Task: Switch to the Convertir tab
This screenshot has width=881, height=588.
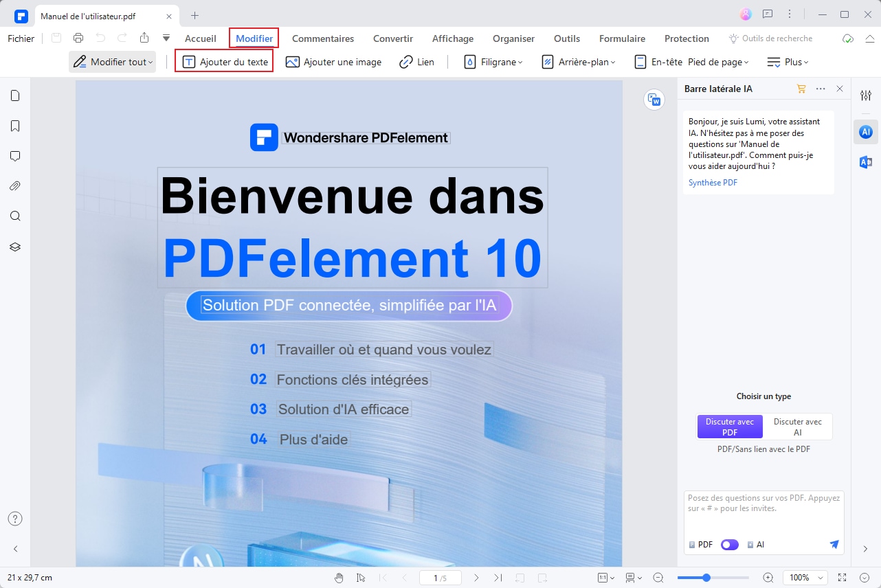Action: tap(393, 38)
